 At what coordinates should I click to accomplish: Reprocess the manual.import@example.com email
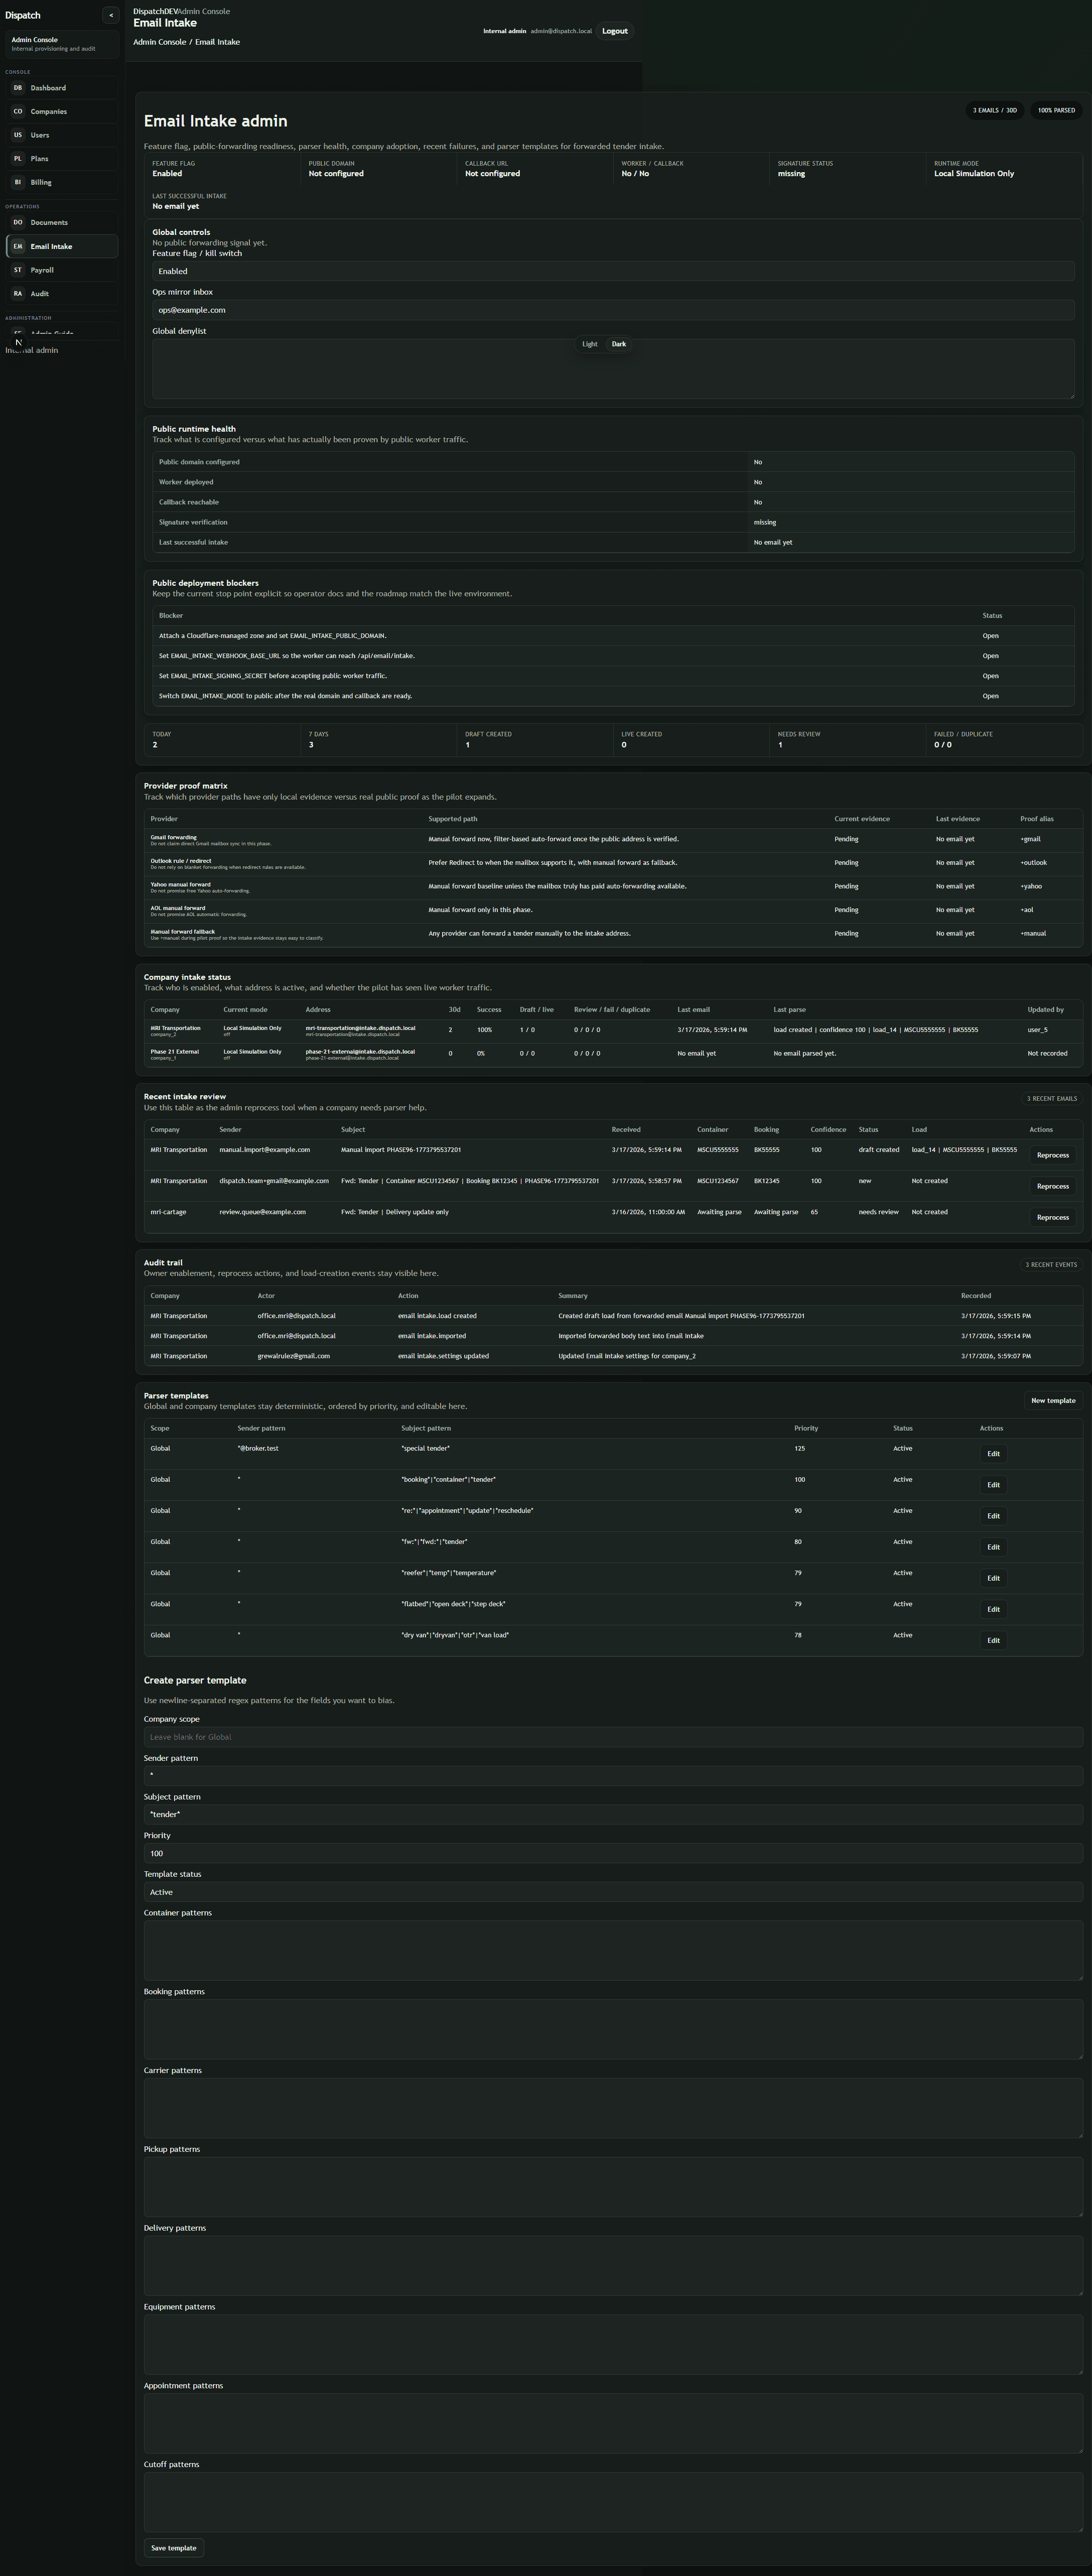tap(1053, 1155)
